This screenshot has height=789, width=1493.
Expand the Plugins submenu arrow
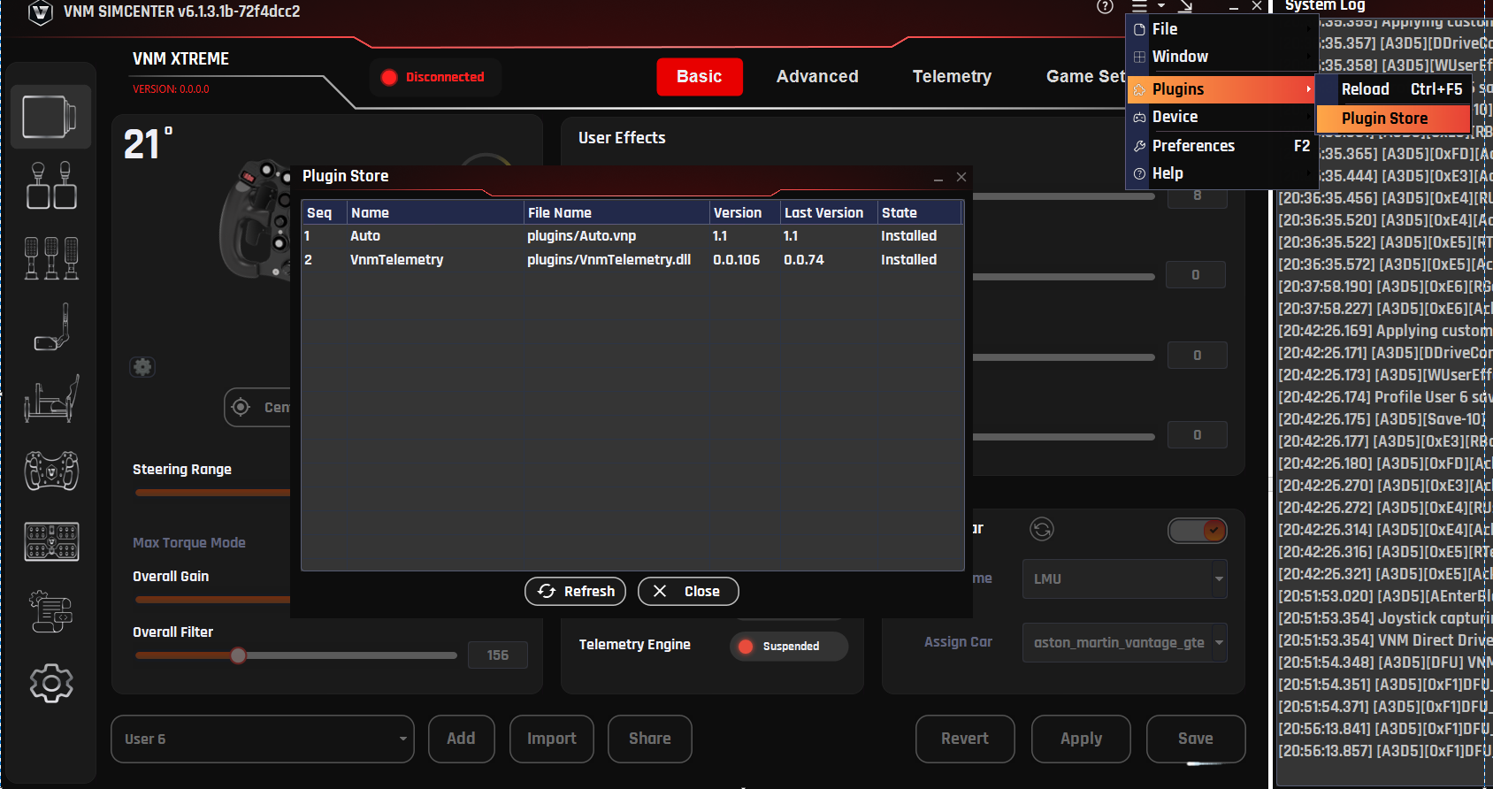point(1308,89)
